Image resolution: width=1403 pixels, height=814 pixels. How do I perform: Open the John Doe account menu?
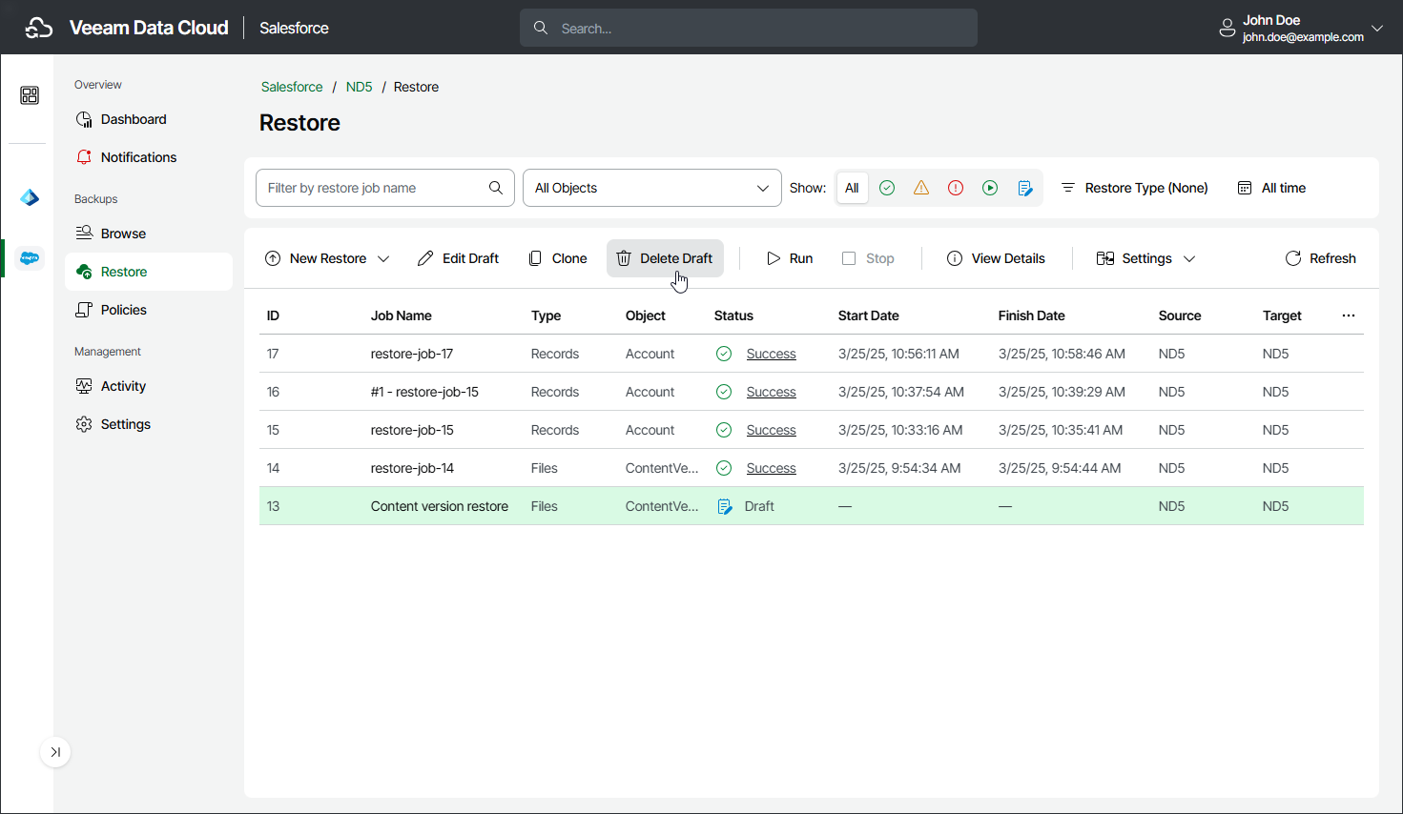pos(1302,28)
